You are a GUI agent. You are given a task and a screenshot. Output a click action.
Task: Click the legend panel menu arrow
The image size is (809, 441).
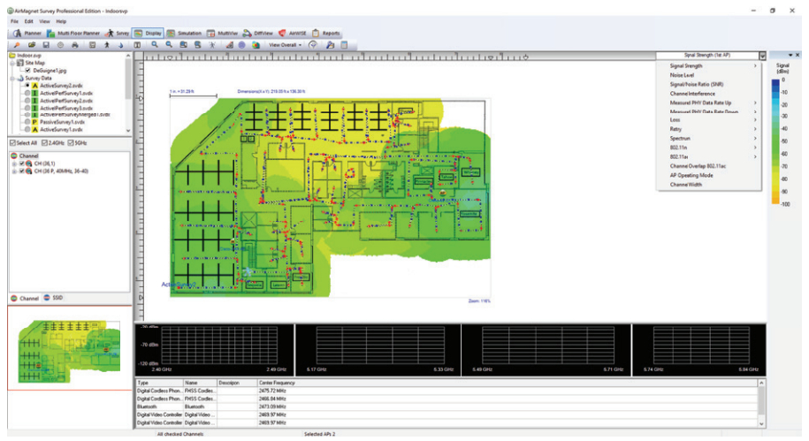tap(790, 55)
